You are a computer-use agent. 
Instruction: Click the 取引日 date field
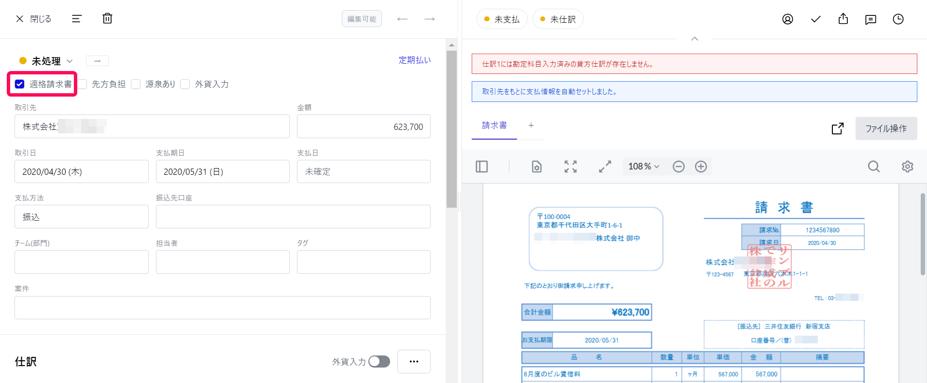pos(82,171)
